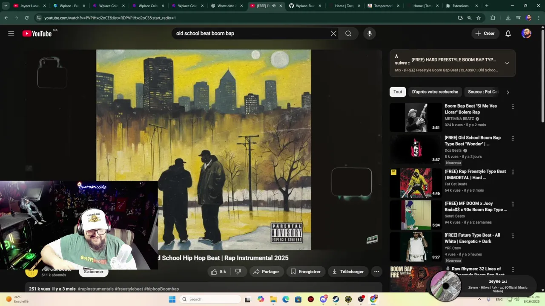Open the 'Wonder' Old School Boom Bap thumbnail
This screenshot has width=545, height=306.
(x=416, y=149)
